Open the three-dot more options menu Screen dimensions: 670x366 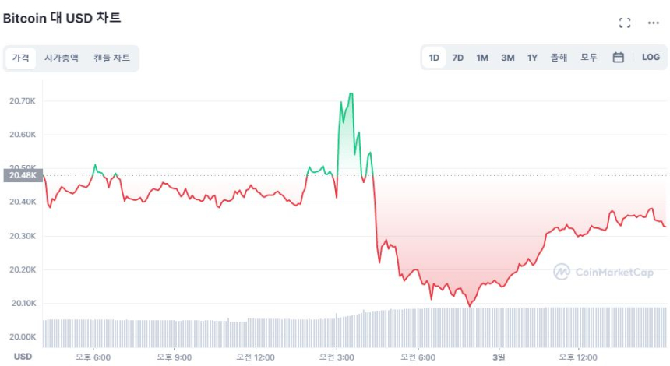pos(653,23)
